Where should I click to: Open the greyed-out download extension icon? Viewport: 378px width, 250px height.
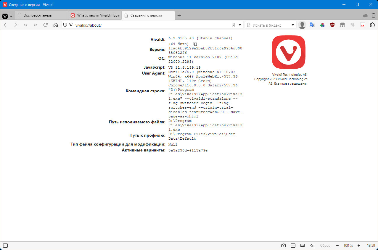[353, 25]
